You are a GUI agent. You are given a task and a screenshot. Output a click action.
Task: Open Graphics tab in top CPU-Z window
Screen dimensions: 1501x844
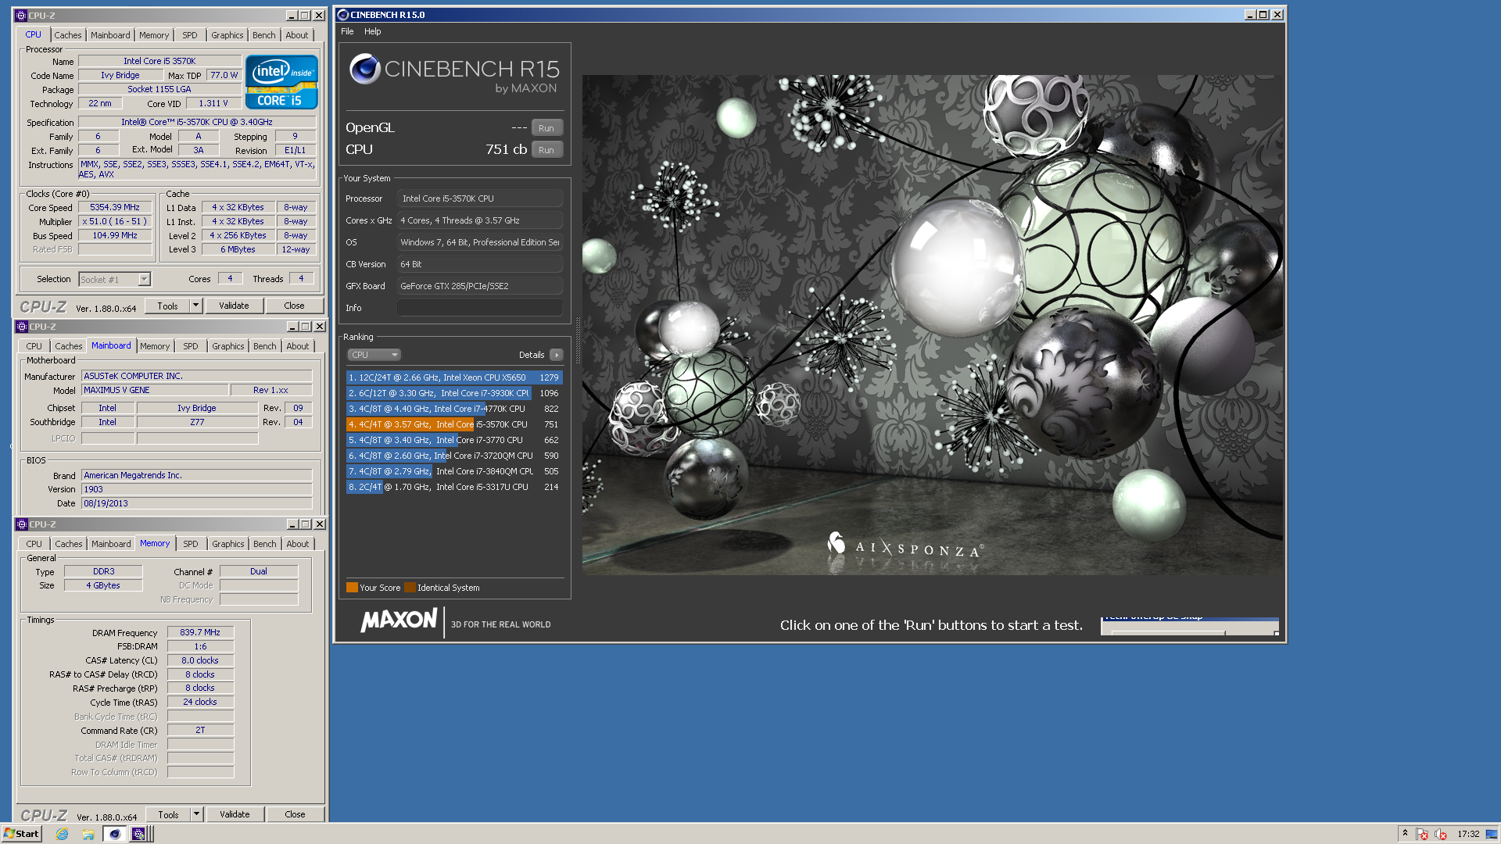tap(227, 35)
